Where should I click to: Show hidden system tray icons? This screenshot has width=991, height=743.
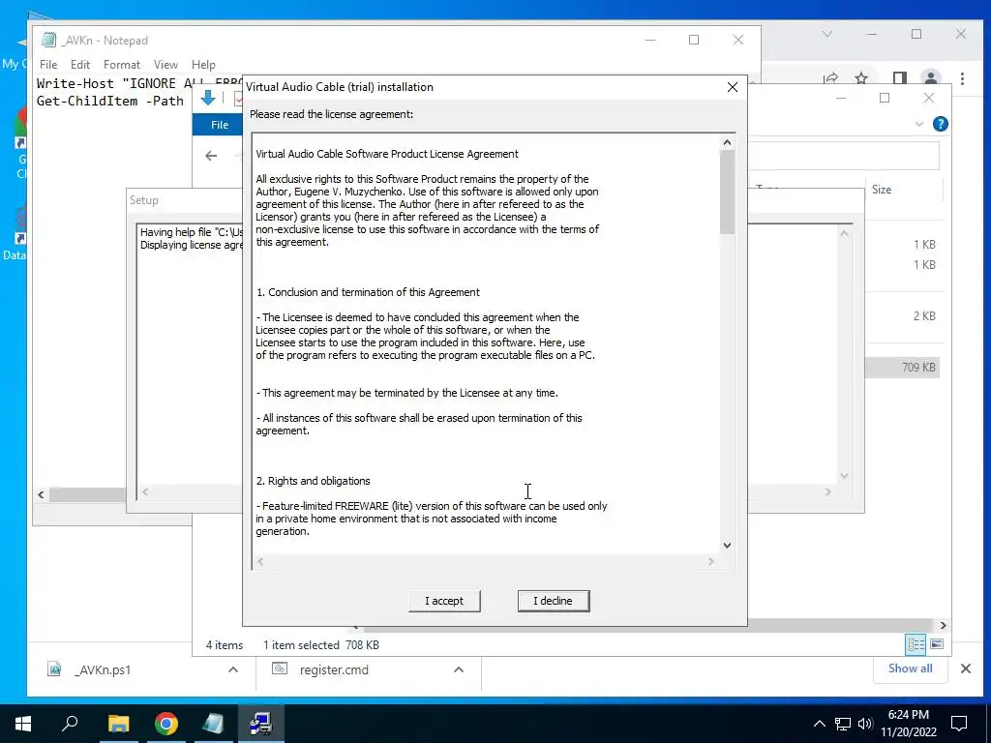(819, 724)
